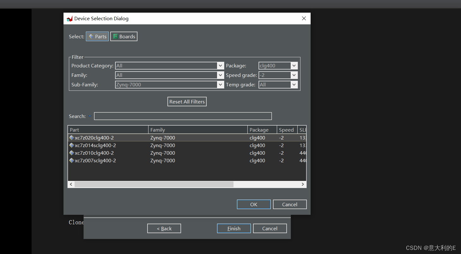Sort by the Family column header
Viewport: 461px width, 254px height.
198,130
